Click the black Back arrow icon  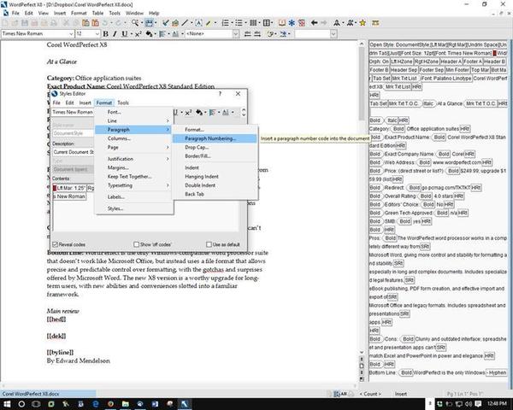314,22
